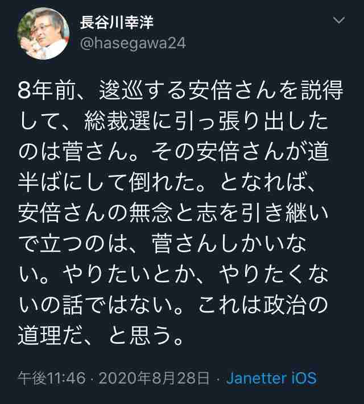Open the @hasegawa24 handle
364x404 pixels.
[x=133, y=43]
